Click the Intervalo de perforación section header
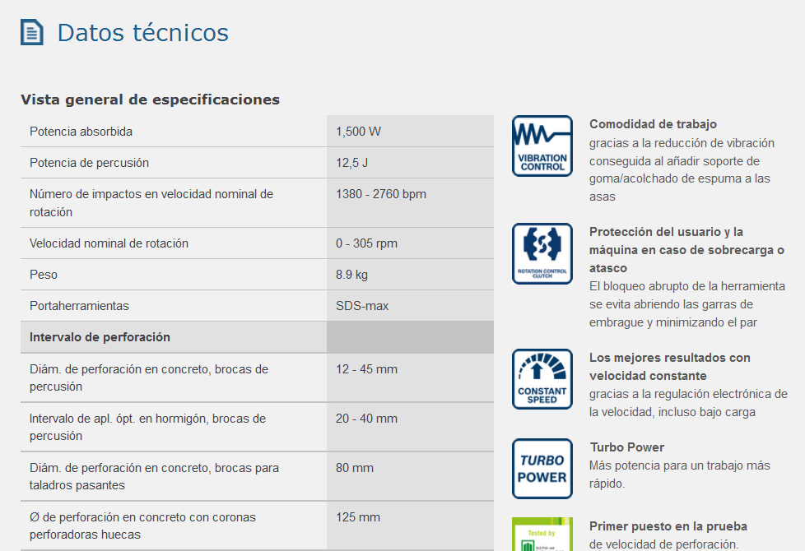Screen dimensions: 805x551 pos(100,337)
